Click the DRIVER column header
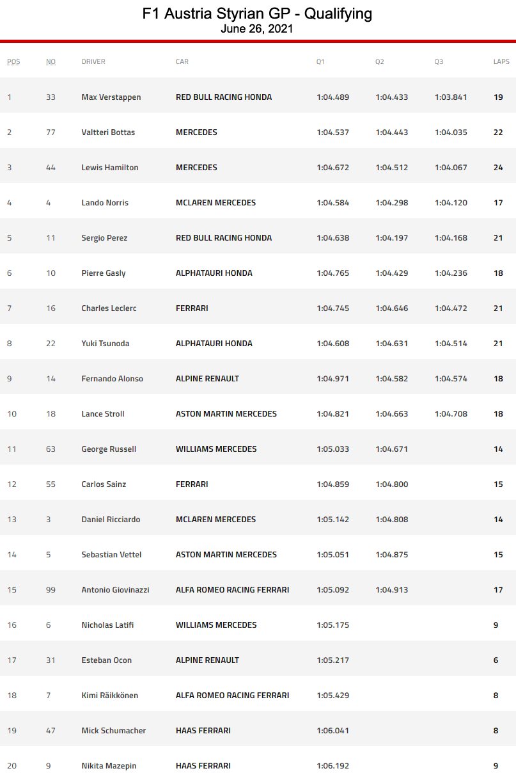 (93, 62)
